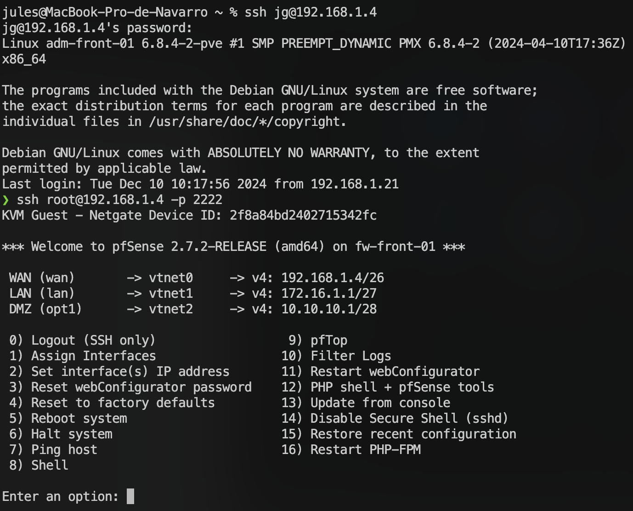Click the 'Ping host' option text
The width and height of the screenshot is (633, 511).
[x=64, y=450]
